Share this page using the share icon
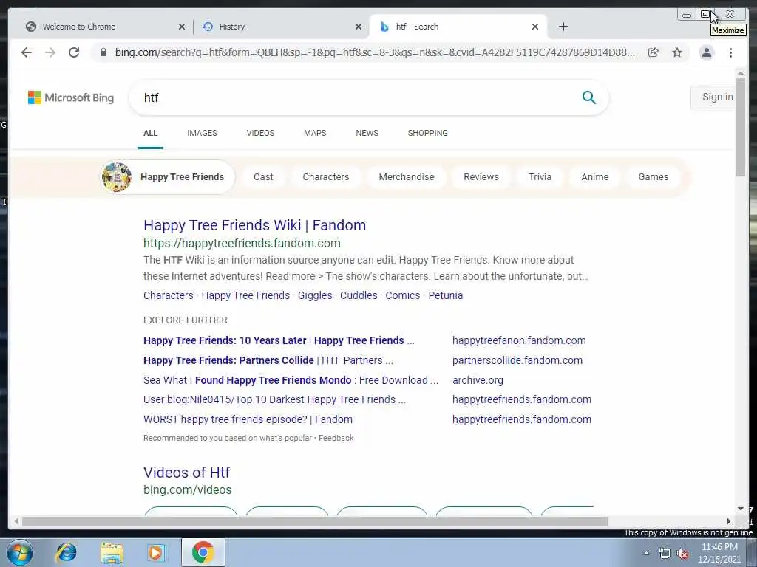The image size is (757, 567). (x=654, y=52)
